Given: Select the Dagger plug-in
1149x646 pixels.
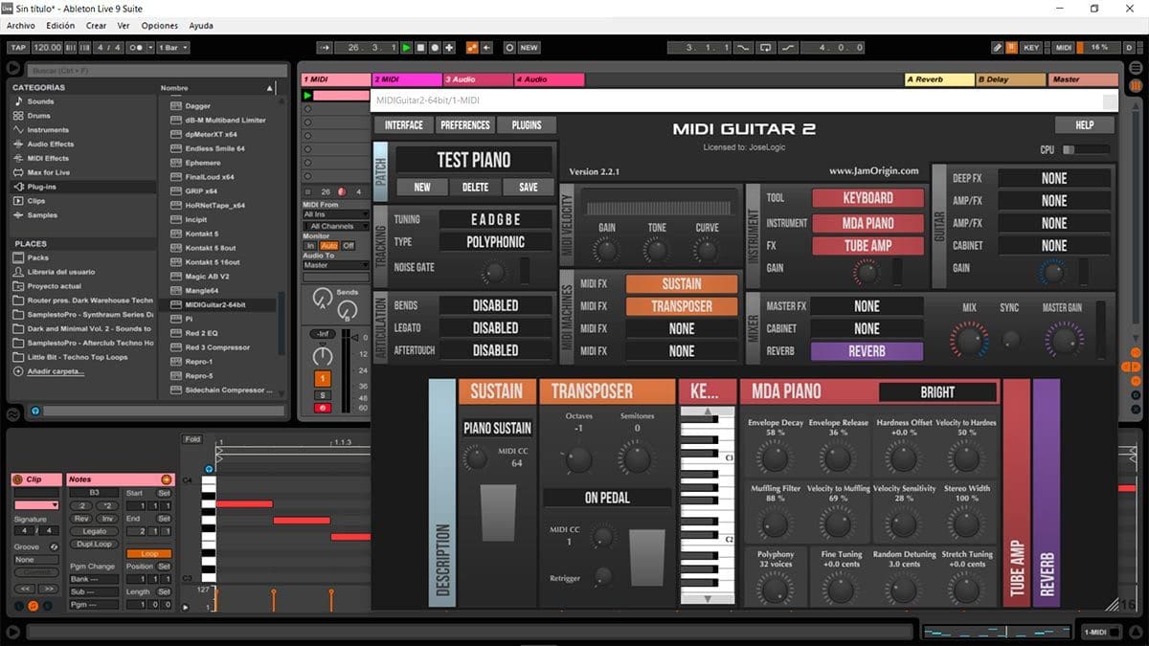Looking at the screenshot, I should pos(198,106).
